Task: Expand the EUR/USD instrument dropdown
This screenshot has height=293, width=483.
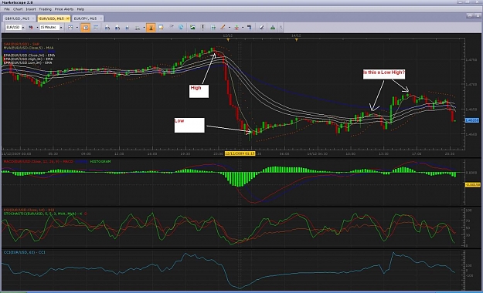Action: point(23,27)
